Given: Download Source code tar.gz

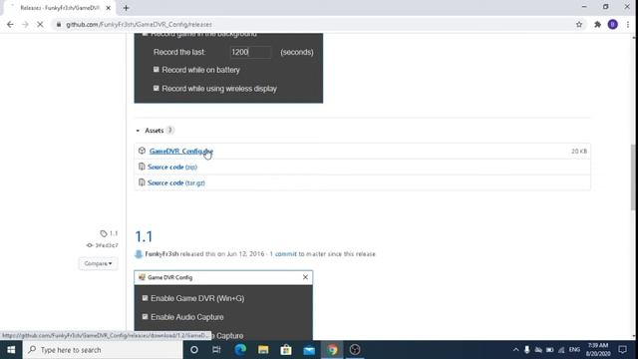Looking at the screenshot, I should click(x=176, y=182).
